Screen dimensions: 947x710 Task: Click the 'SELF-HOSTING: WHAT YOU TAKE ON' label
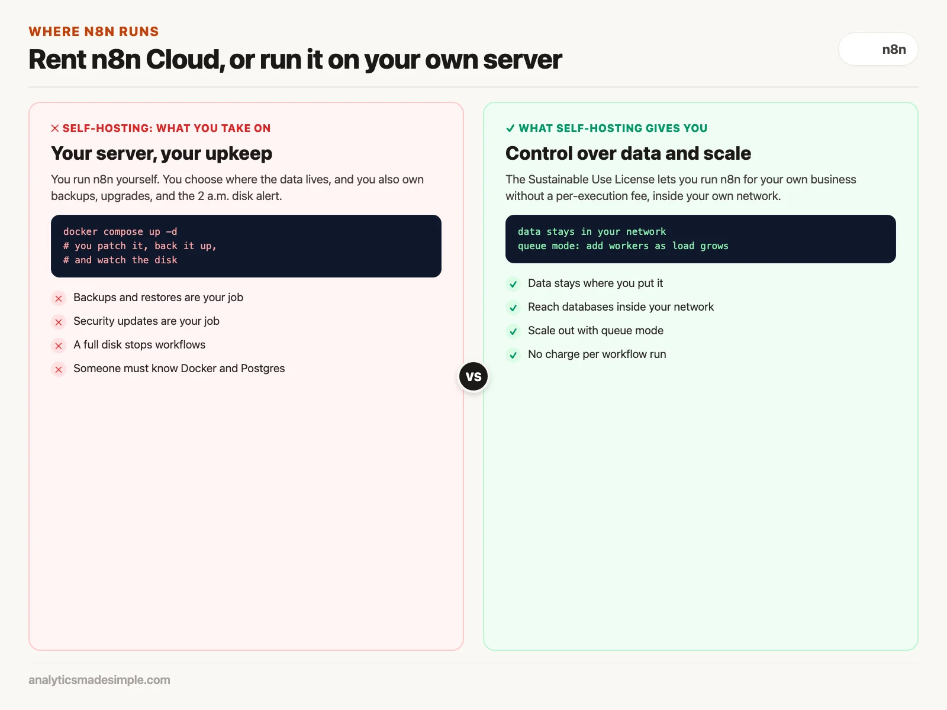166,128
